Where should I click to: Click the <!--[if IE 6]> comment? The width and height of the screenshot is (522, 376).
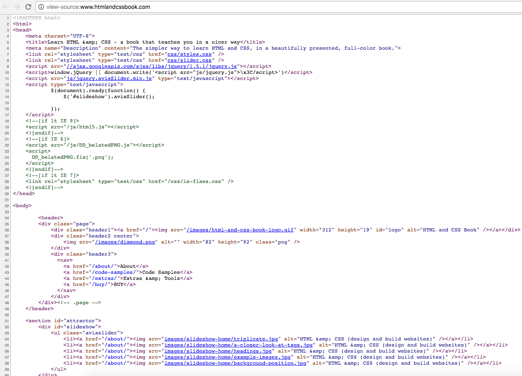[47, 139]
